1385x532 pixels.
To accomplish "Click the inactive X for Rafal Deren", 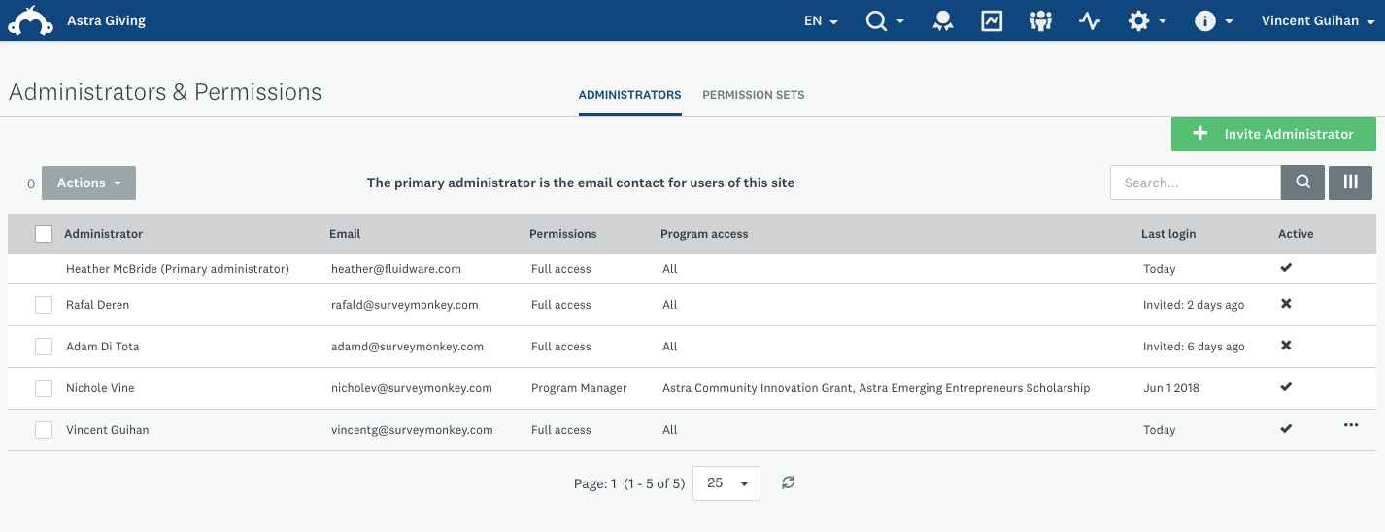I will (1286, 304).
